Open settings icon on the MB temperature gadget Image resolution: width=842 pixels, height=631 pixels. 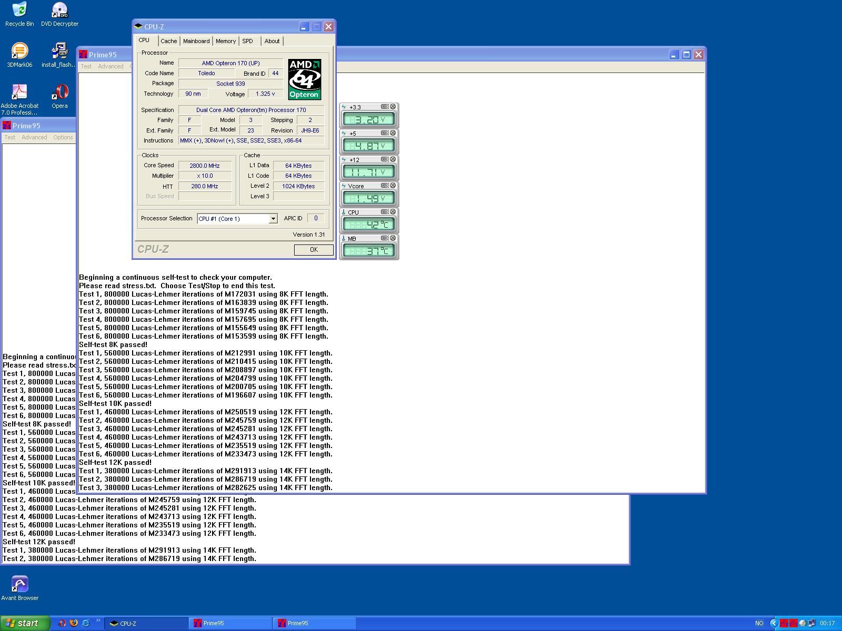pyautogui.click(x=385, y=238)
